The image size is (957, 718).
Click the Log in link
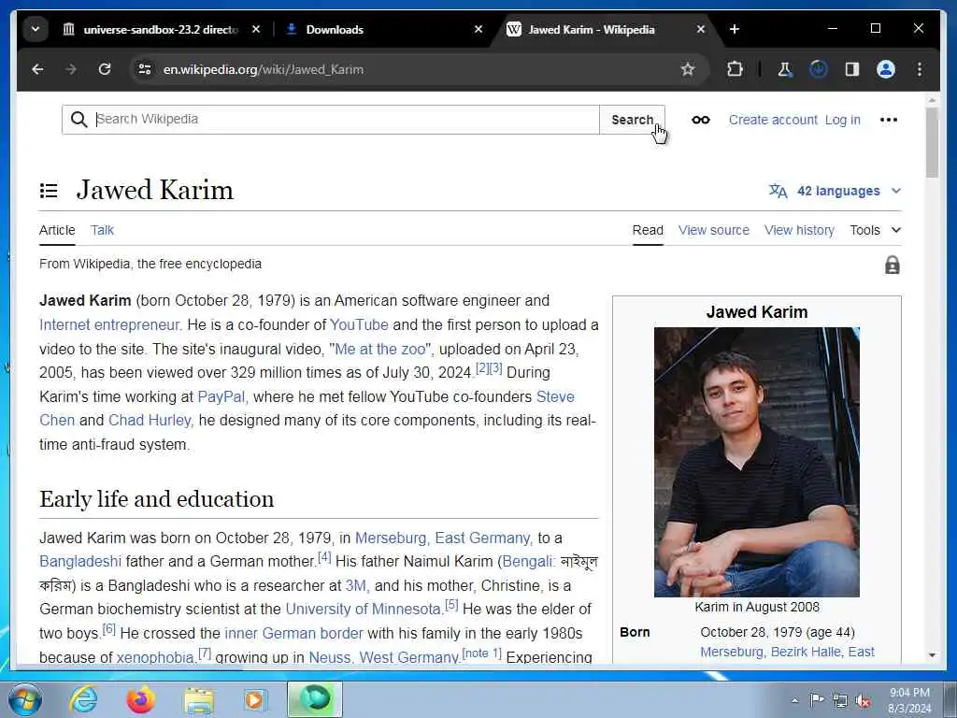tap(842, 120)
